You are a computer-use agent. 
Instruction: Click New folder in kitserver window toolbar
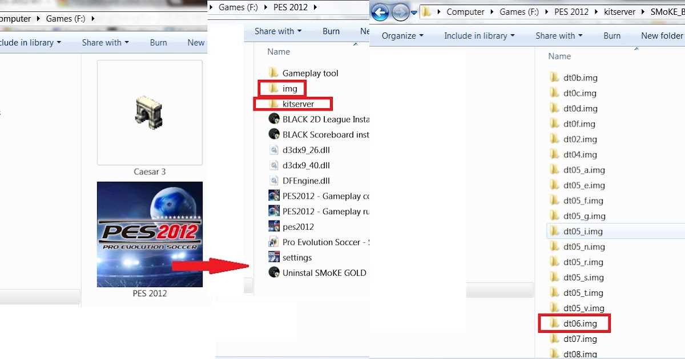(662, 36)
